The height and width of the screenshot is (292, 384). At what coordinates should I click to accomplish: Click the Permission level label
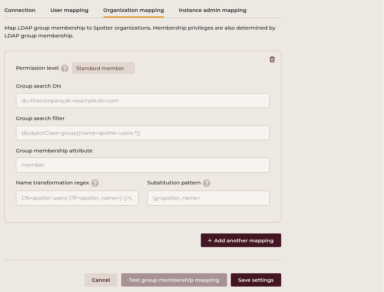37,68
